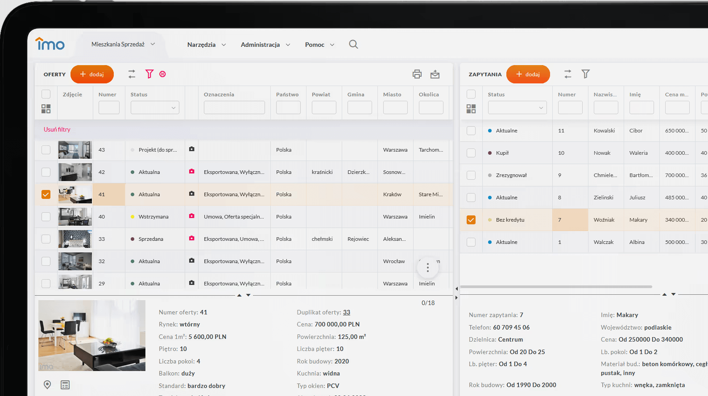The width and height of the screenshot is (708, 396).
Task: Expand Status filter dropdown in Oferty
Action: click(155, 107)
